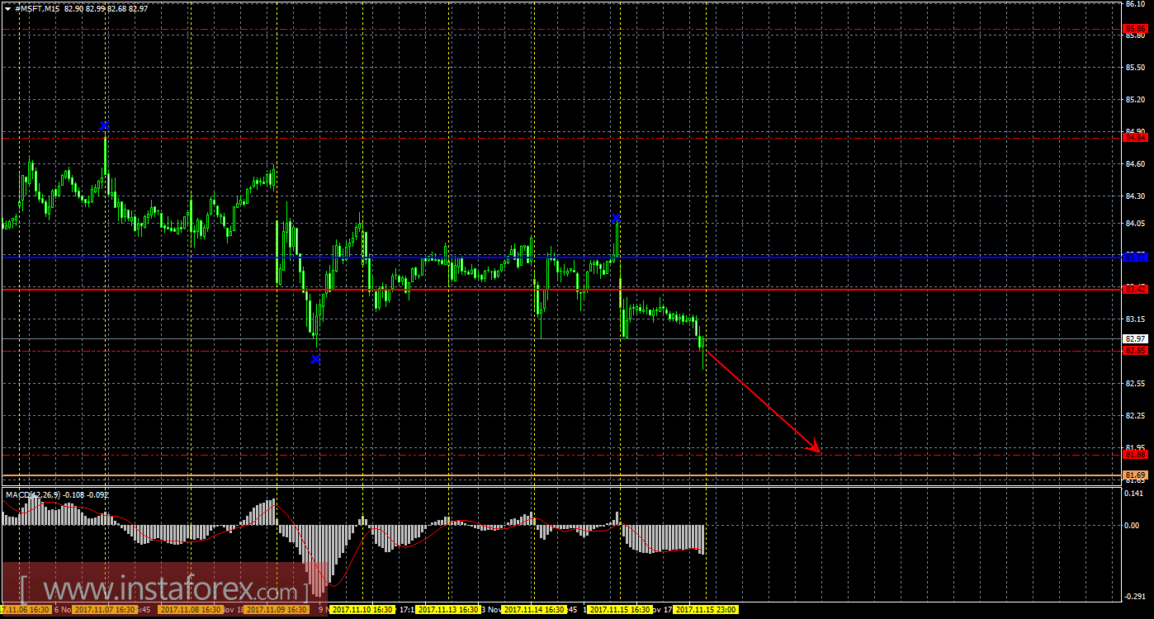The image size is (1154, 619).
Task: Click the 83.15 price scale value
Action: coord(1135,319)
